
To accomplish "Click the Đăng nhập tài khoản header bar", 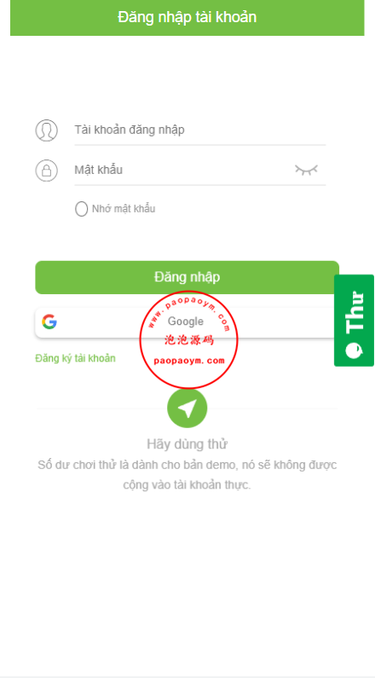I will tap(187, 17).
